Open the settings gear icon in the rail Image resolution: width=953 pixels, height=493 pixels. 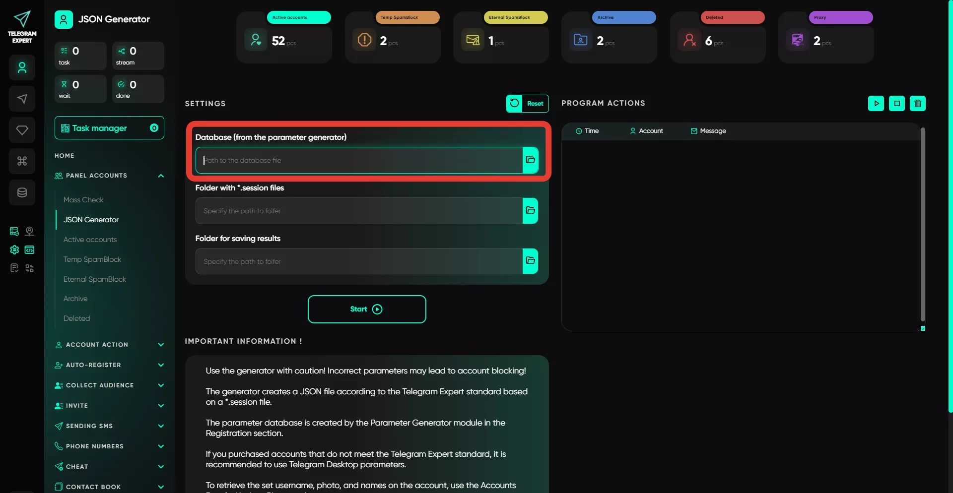[x=14, y=249]
